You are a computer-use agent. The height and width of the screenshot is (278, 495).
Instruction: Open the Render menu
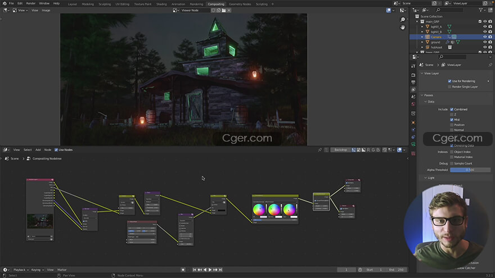30,3
